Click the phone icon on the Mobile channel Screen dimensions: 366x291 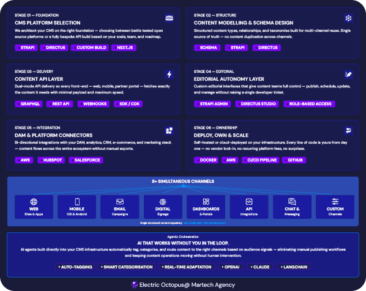77,202
